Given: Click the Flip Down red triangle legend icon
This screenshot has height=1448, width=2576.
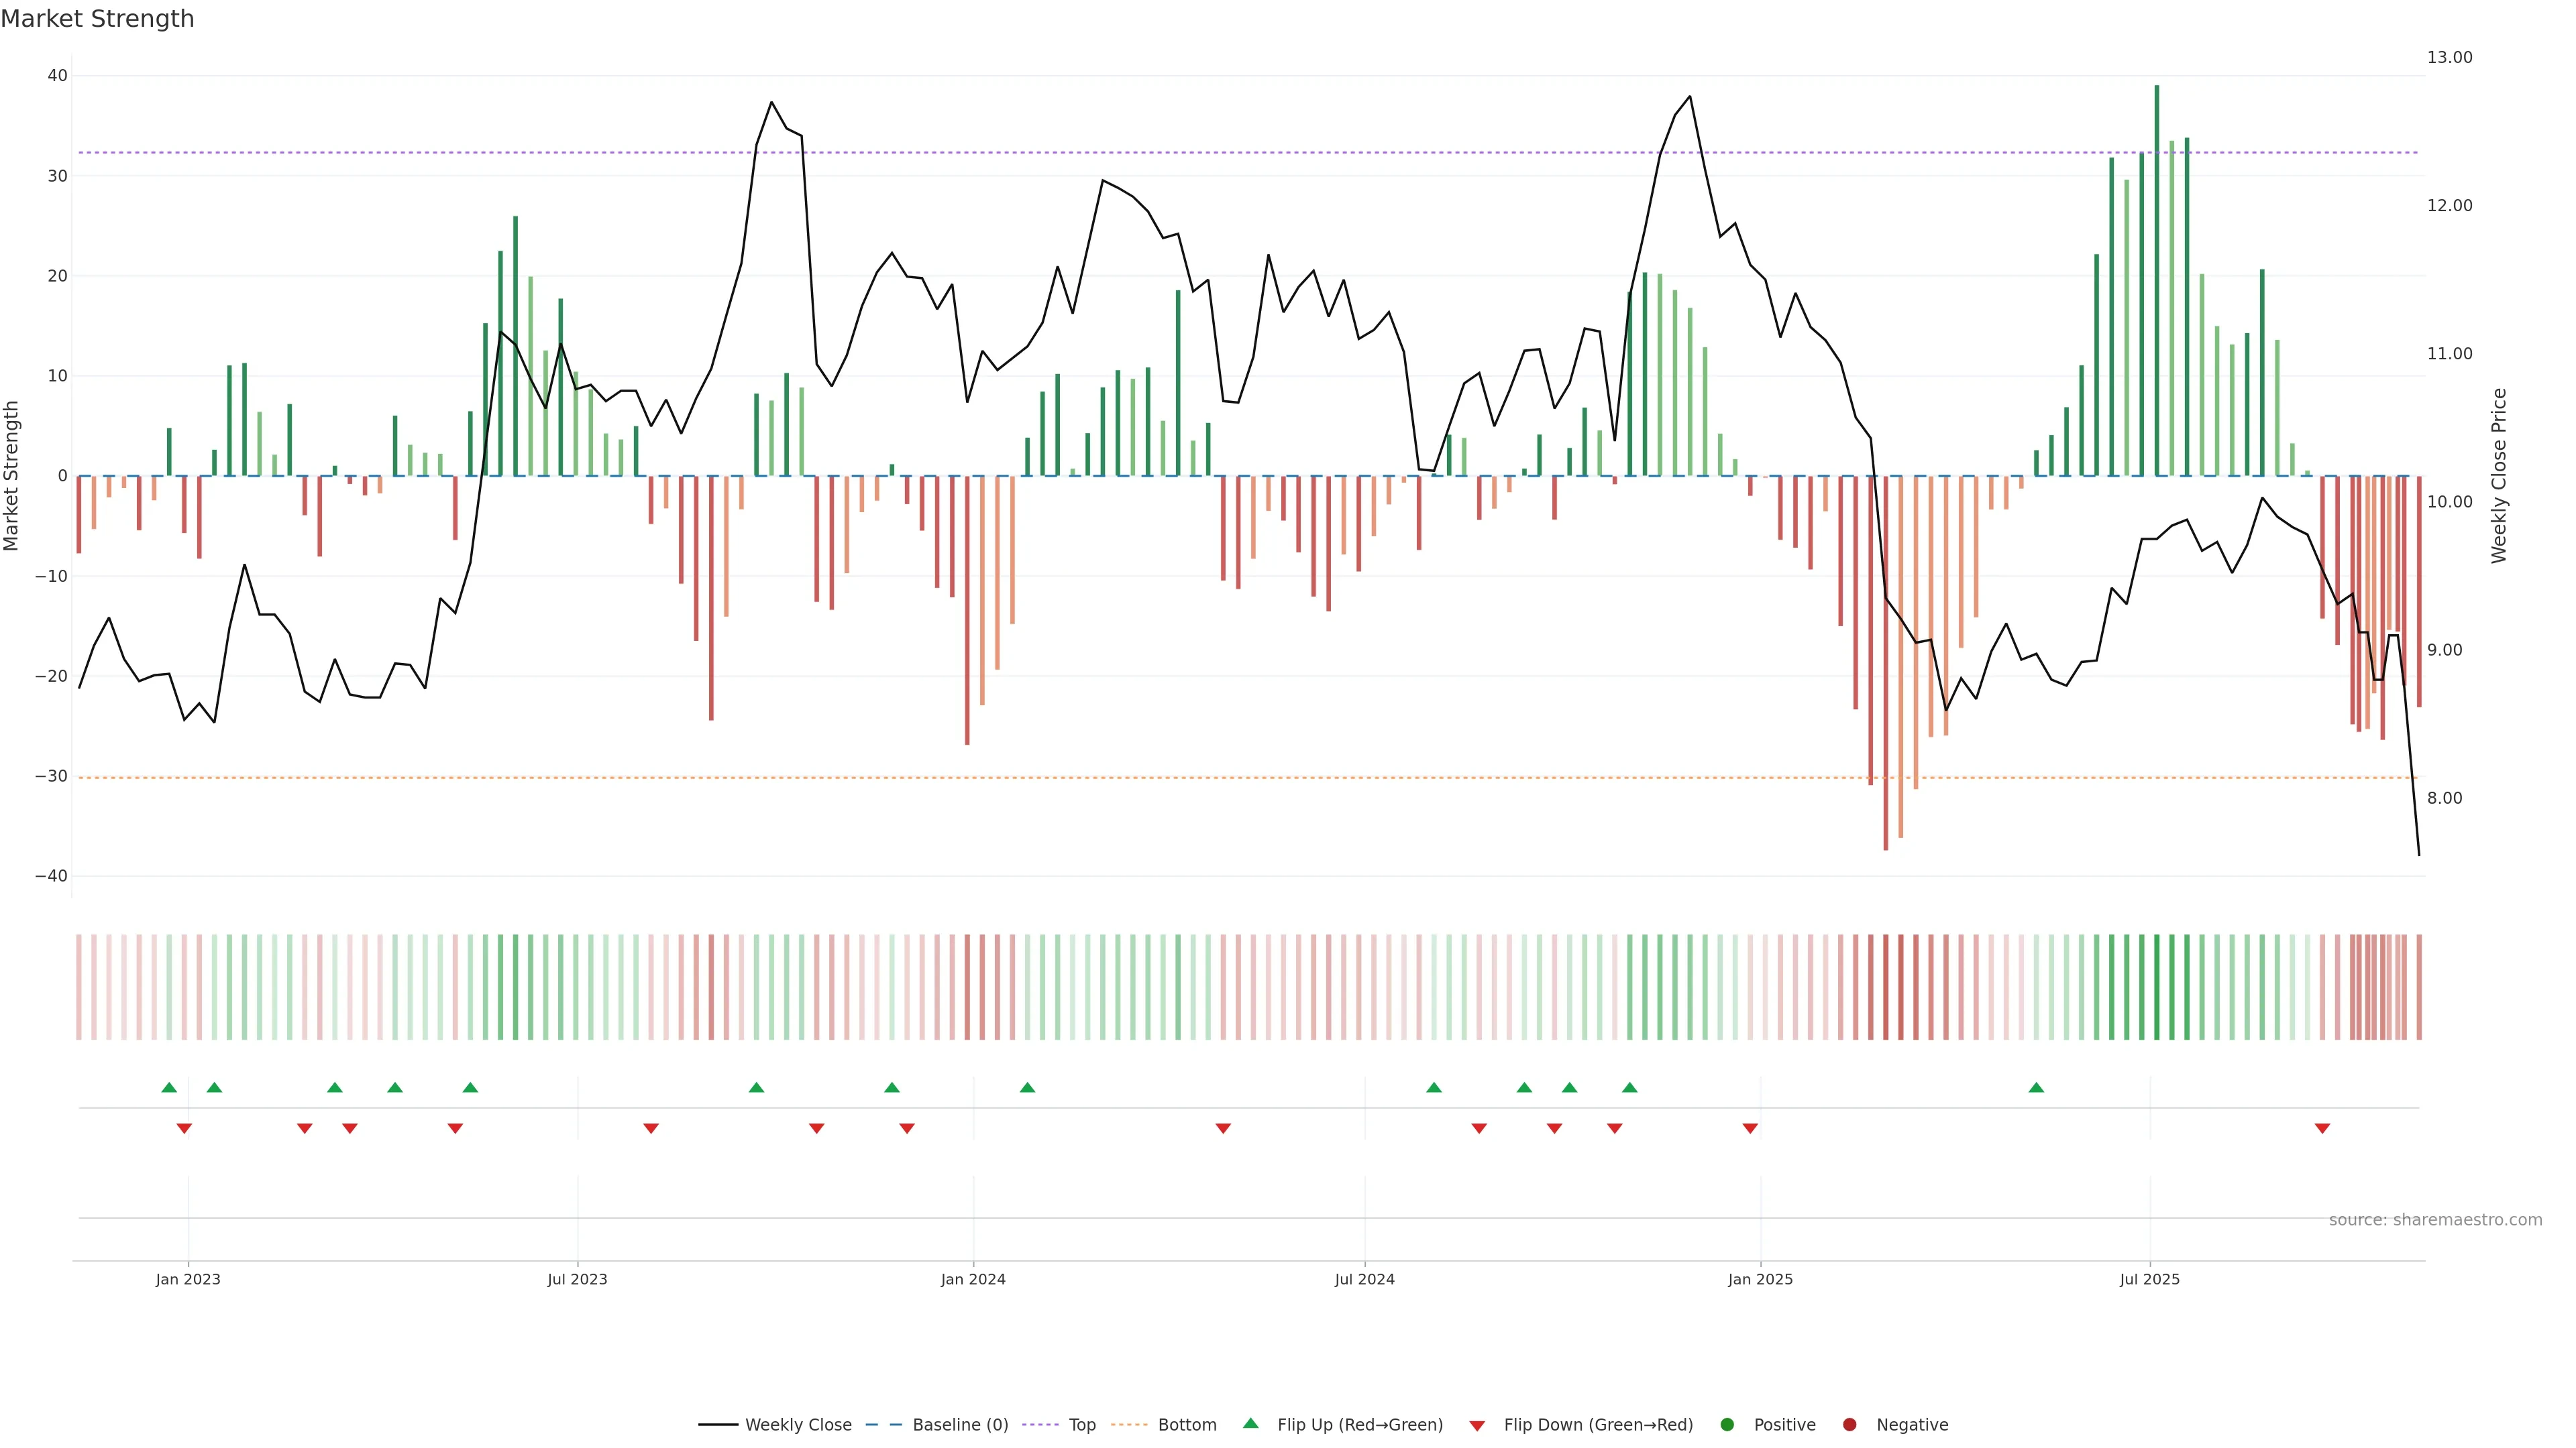Looking at the screenshot, I should [1477, 1426].
